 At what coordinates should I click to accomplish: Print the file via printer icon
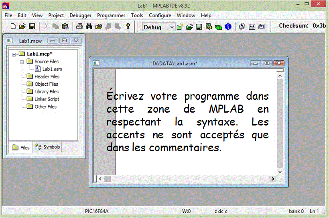click(79, 26)
